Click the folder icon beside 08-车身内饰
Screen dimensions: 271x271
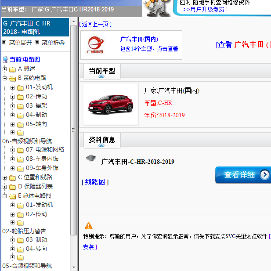click(x=20, y=159)
